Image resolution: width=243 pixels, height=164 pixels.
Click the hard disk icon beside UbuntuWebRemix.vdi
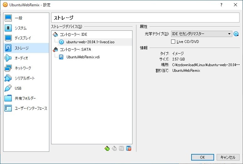click(x=61, y=57)
